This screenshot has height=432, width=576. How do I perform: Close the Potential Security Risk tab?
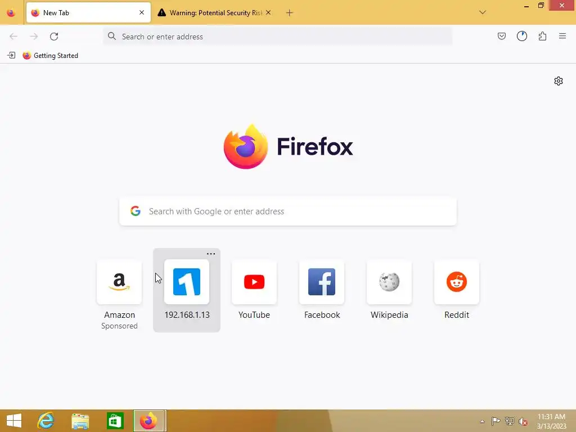268,12
